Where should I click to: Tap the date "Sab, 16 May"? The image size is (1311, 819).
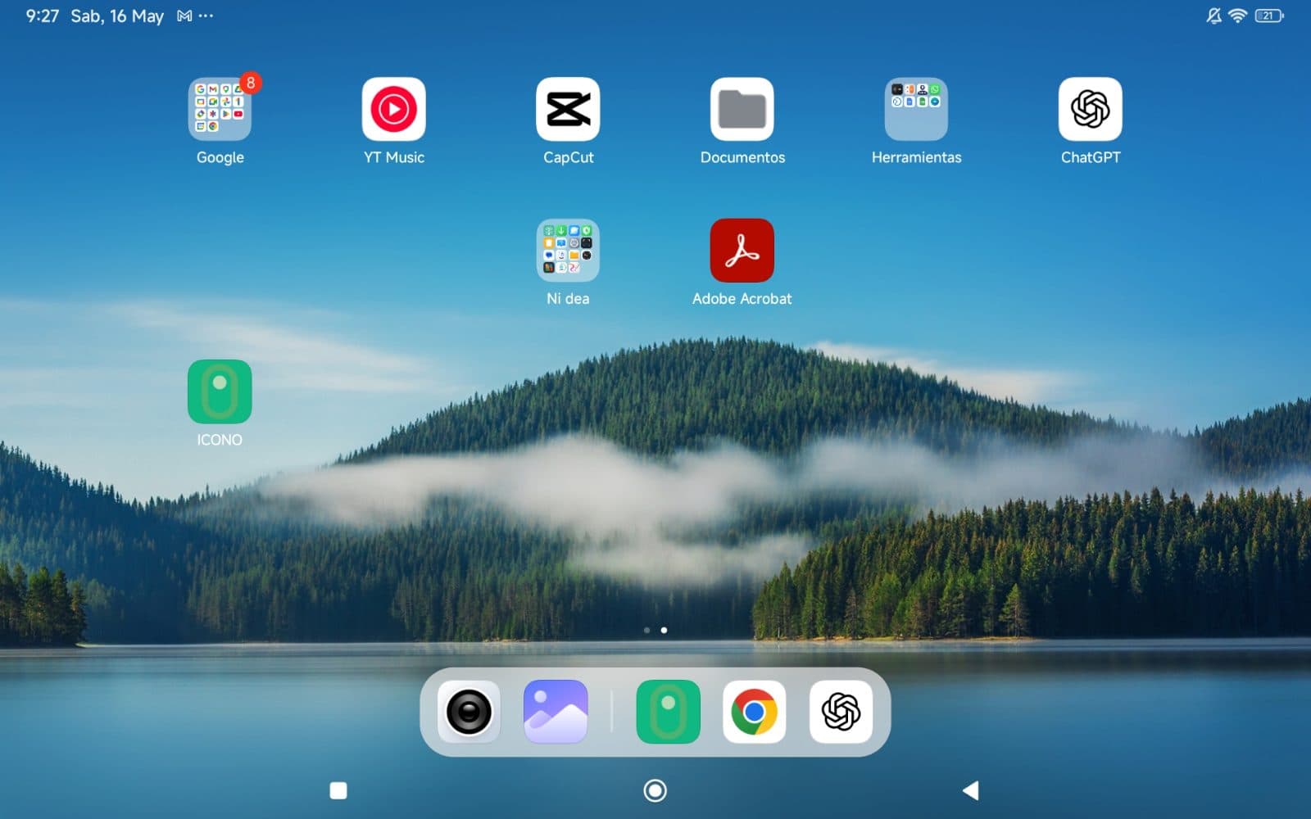(x=117, y=16)
